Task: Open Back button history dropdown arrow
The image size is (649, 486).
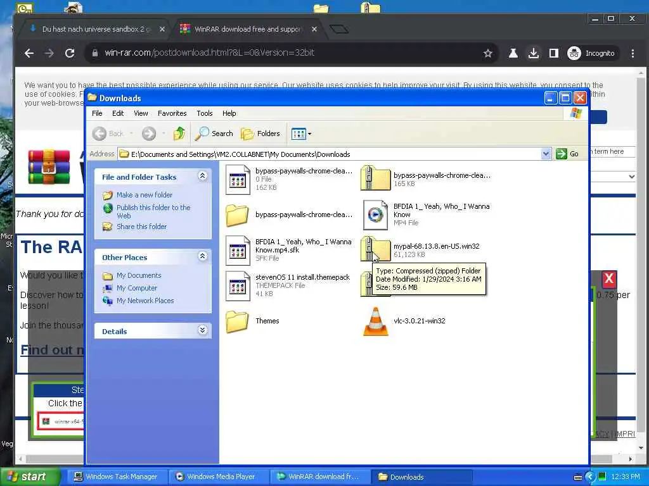Action: [x=131, y=134]
